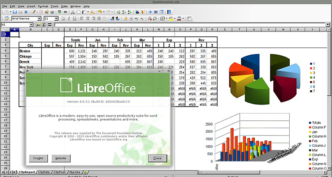Screen dimensions: 332x177
Task: Switch to the CityPivot sheet tab
Action: coord(60,172)
